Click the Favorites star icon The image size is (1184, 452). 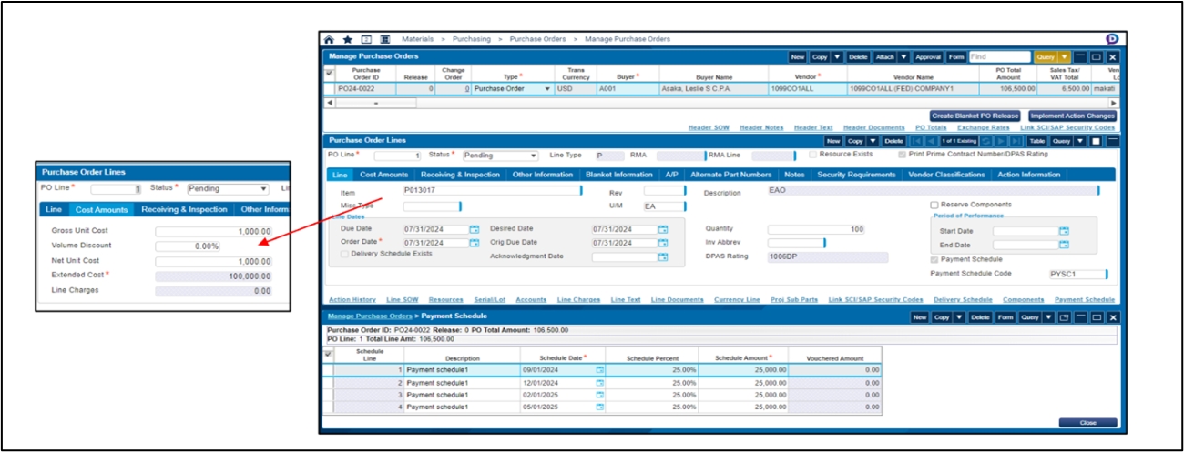point(348,40)
